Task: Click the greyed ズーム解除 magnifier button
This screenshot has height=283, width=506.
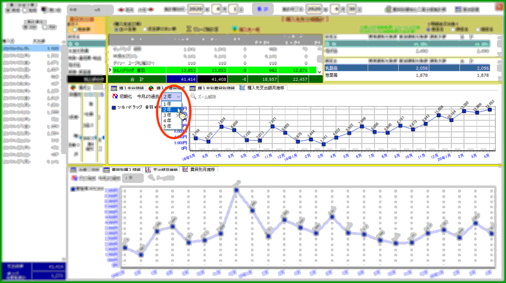Action: (x=203, y=97)
